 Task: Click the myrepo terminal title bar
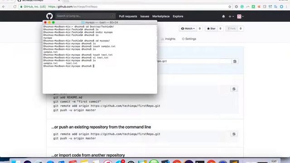click(100, 22)
